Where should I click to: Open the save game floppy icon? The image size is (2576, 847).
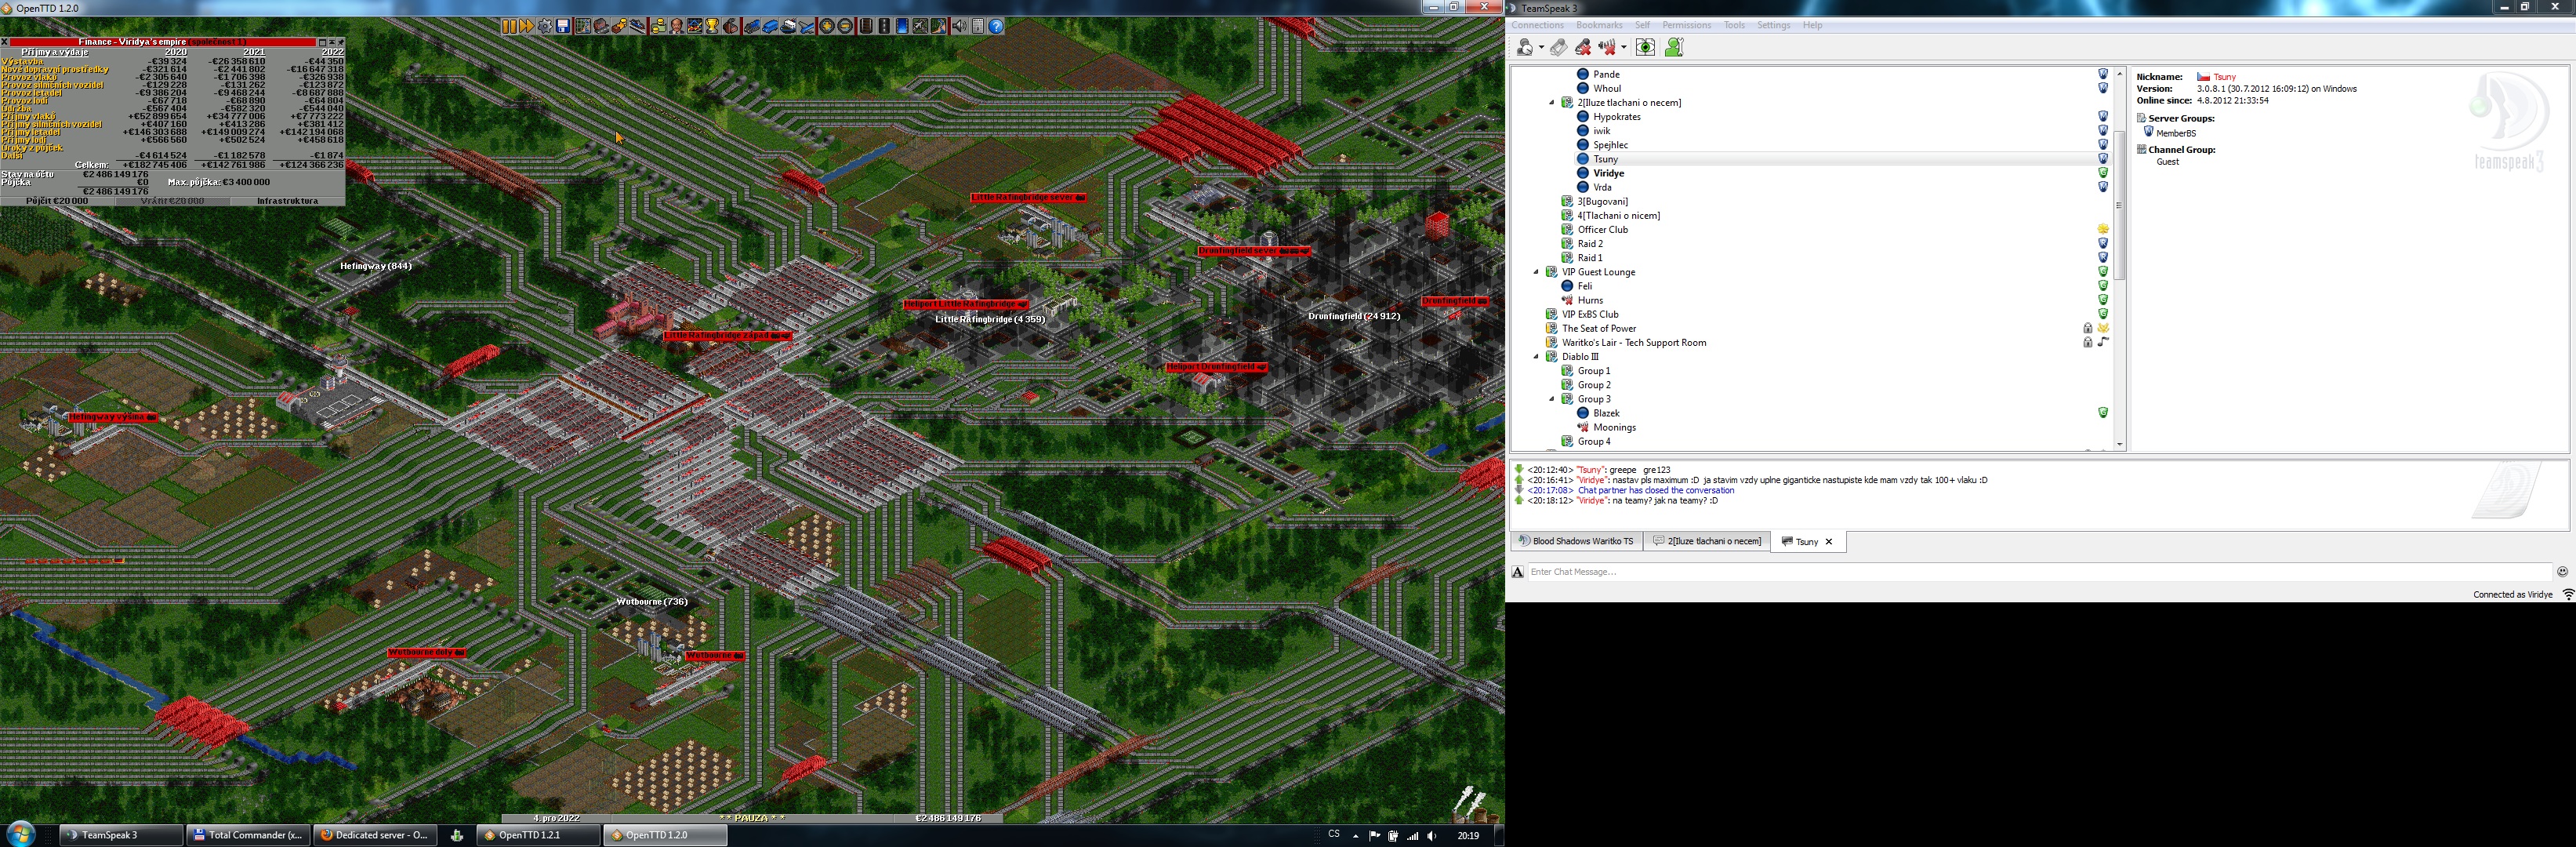pos(563,26)
